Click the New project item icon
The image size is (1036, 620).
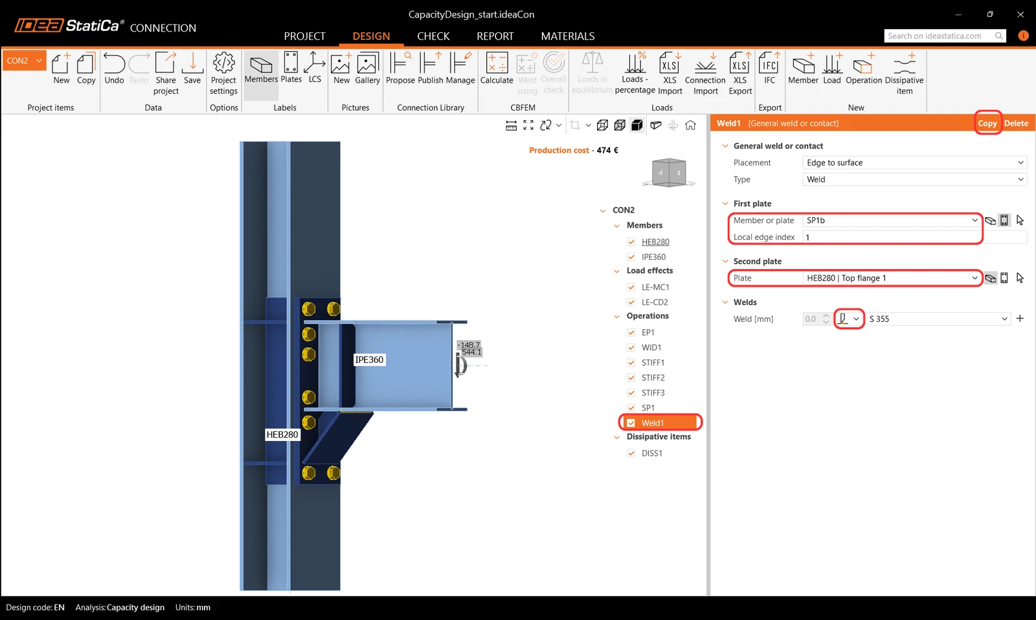click(61, 69)
